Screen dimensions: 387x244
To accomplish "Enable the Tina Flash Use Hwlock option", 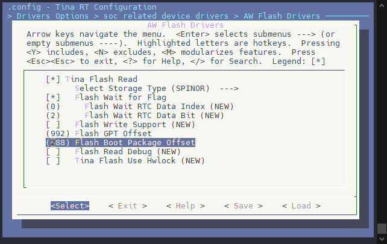I will click(x=53, y=161).
